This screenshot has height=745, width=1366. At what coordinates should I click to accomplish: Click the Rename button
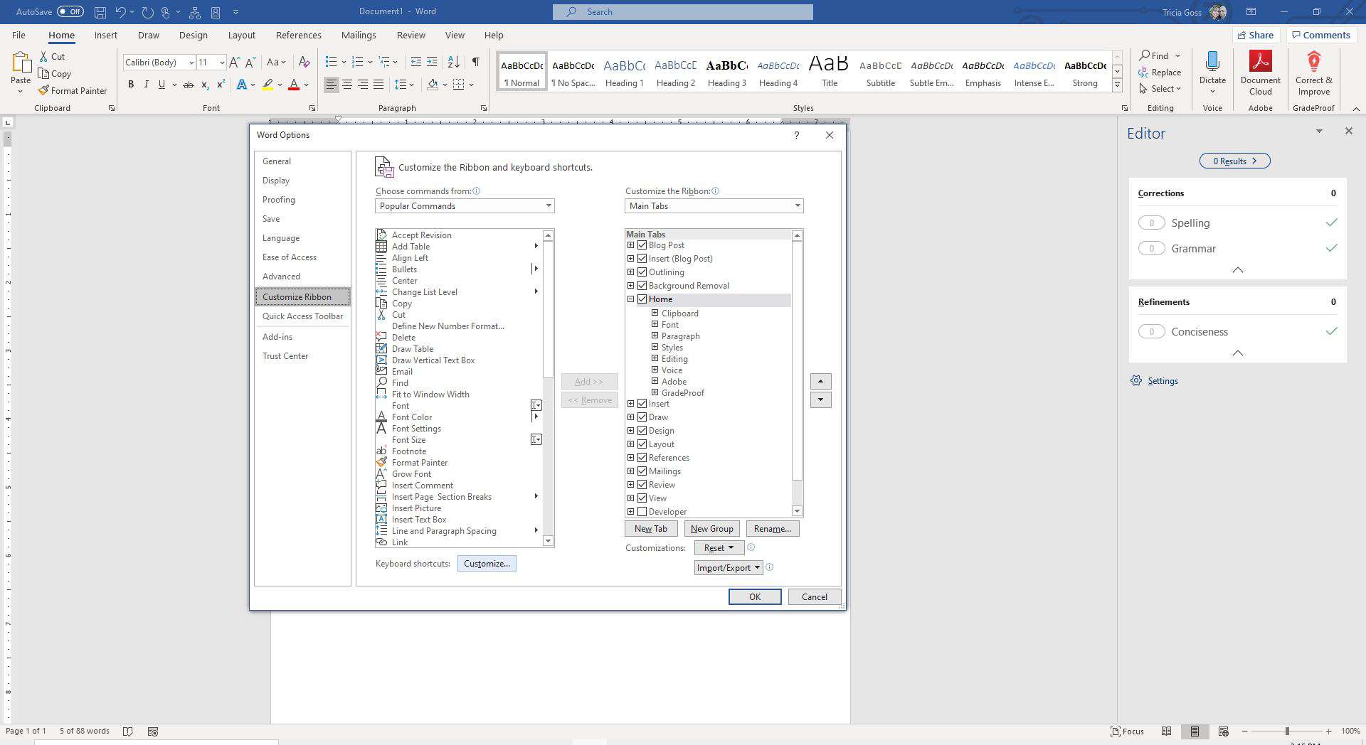coord(773,529)
